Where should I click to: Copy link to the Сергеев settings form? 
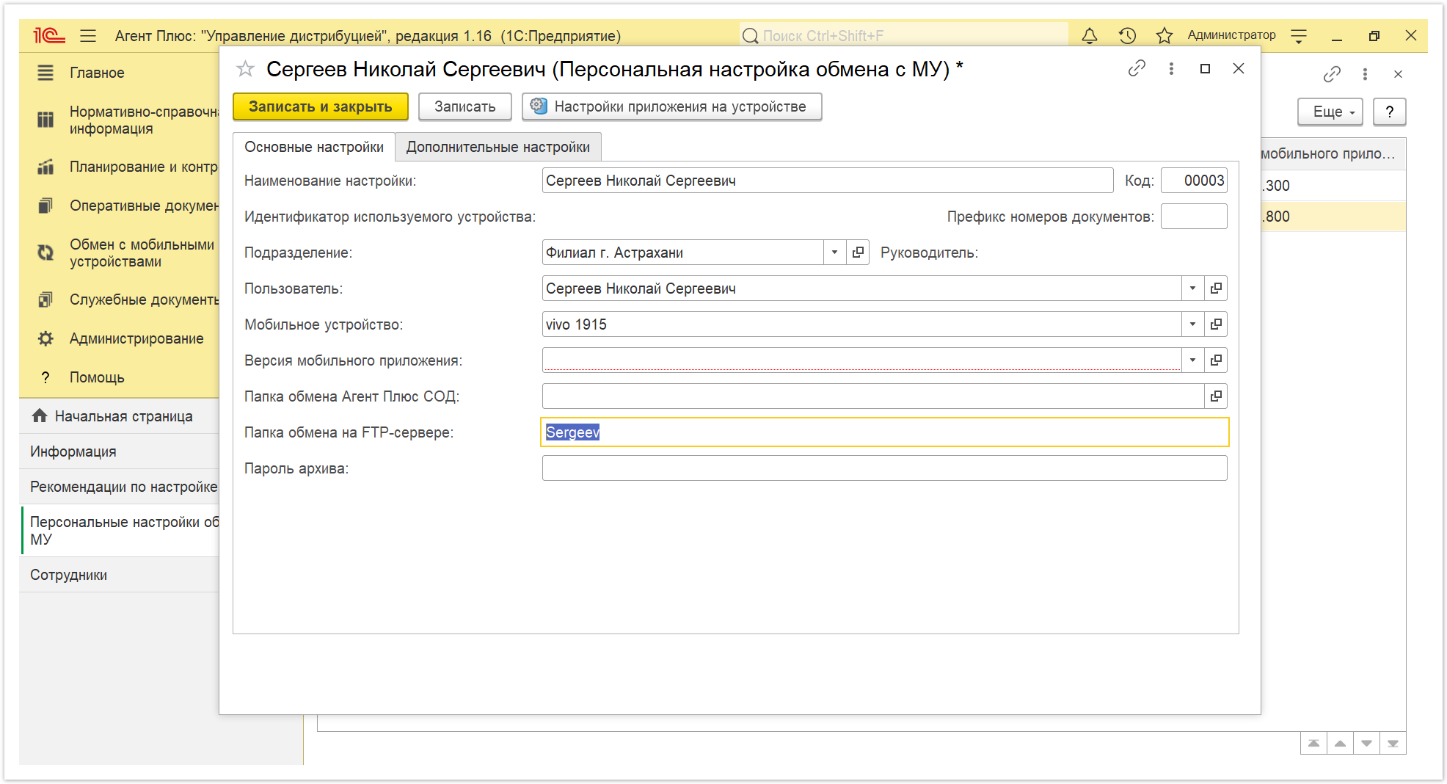pos(1137,68)
